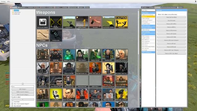
Task: Click the spawn list scrollbar down arrow
Action: tap(139, 106)
